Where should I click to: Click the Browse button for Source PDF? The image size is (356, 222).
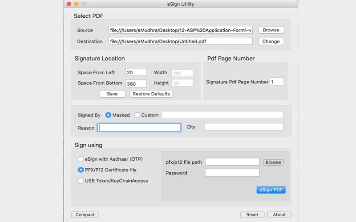pos(271,30)
